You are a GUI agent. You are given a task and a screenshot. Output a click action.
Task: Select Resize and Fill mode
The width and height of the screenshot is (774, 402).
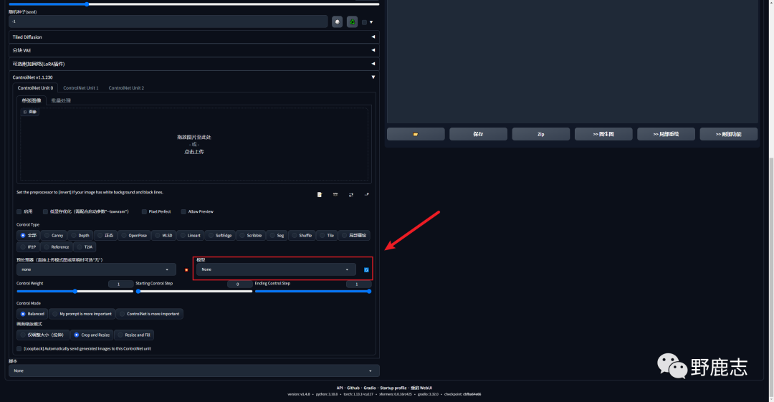(x=134, y=335)
